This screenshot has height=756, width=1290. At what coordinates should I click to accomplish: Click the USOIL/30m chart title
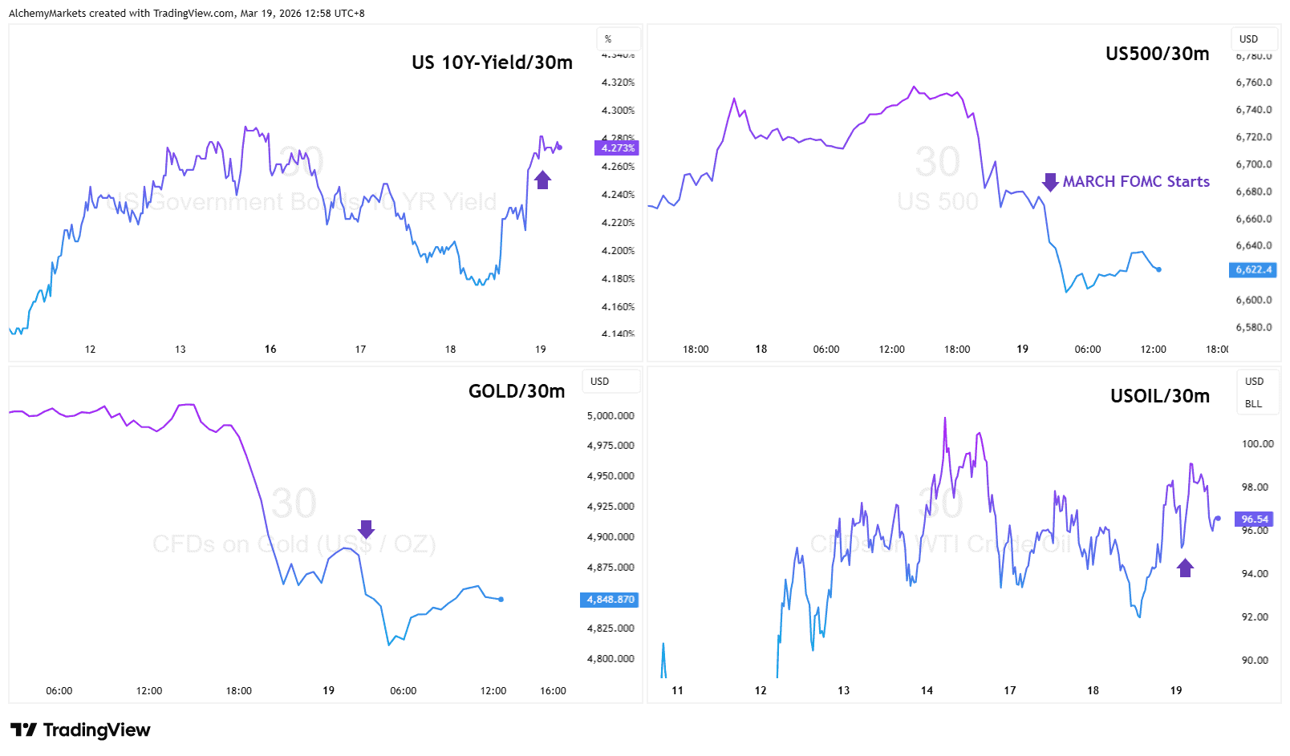pyautogui.click(x=1159, y=396)
